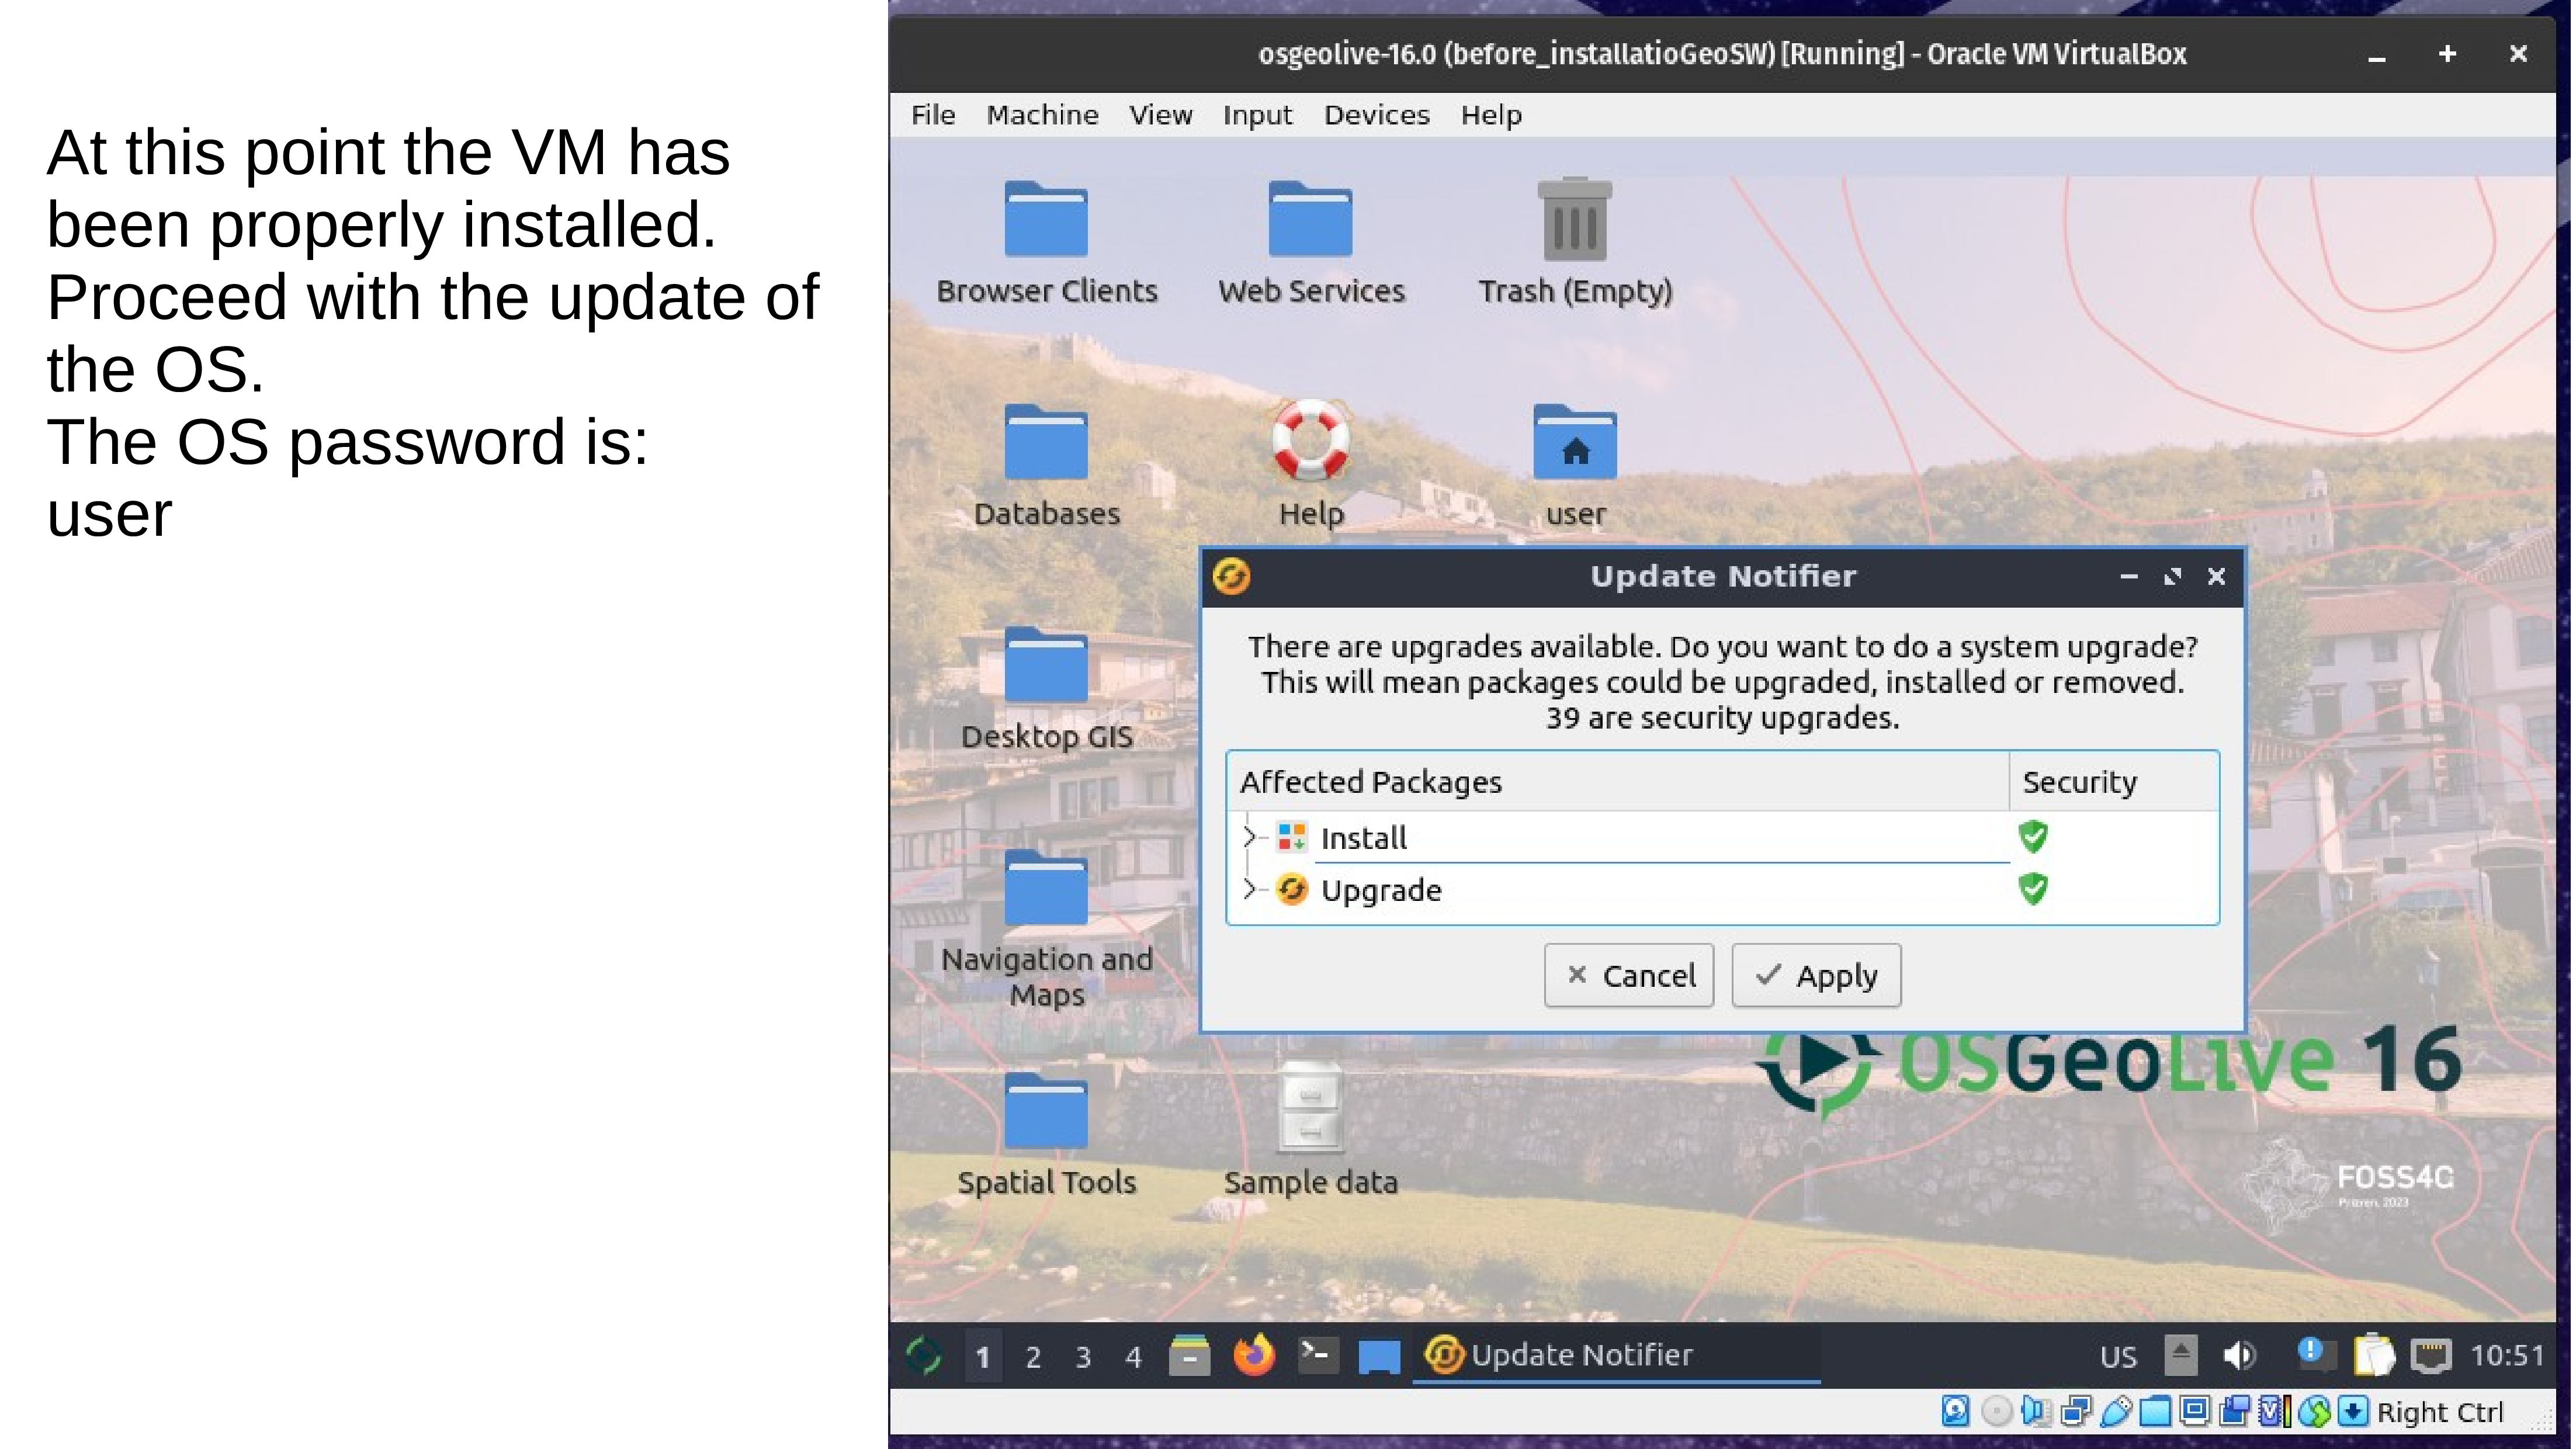Click the VirtualBox hard disk status icon
This screenshot has width=2576, height=1449.
point(1956,1411)
